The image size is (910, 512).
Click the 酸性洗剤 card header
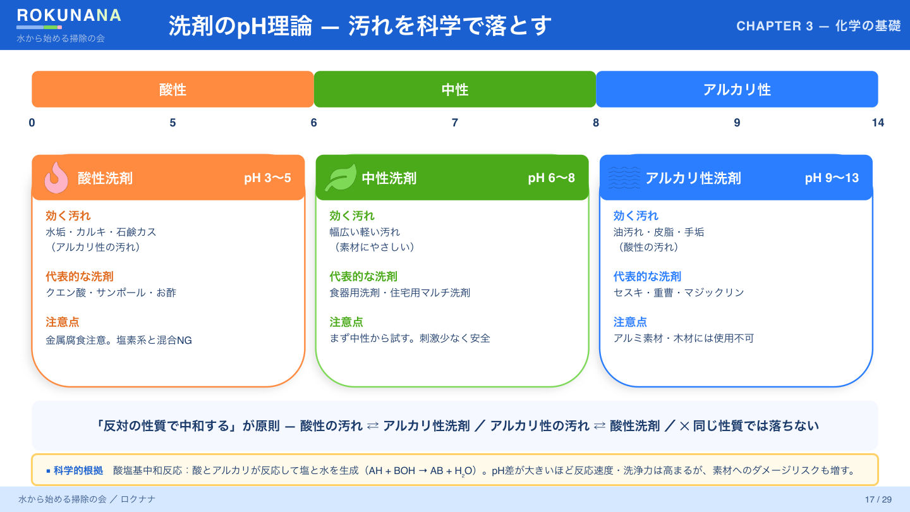[x=168, y=178]
